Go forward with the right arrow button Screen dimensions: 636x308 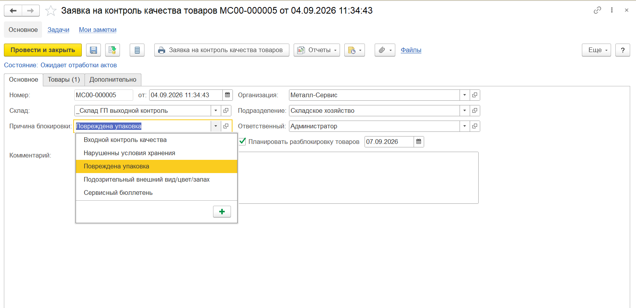31,10
